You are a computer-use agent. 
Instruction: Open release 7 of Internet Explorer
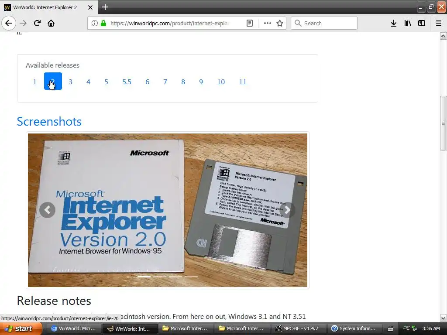[165, 82]
